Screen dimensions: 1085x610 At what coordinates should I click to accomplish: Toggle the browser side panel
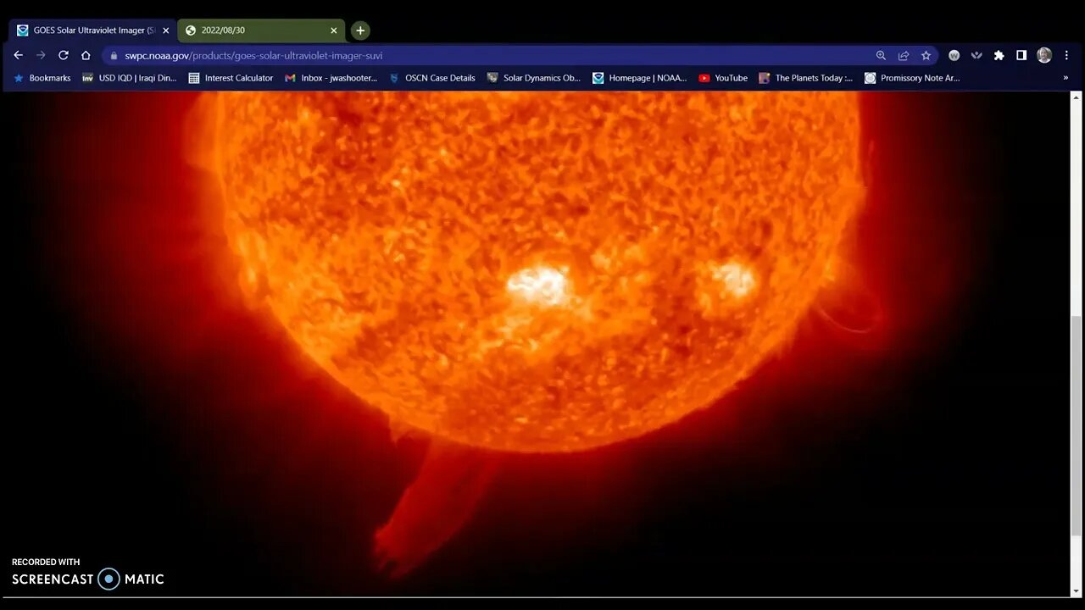pos(1021,55)
